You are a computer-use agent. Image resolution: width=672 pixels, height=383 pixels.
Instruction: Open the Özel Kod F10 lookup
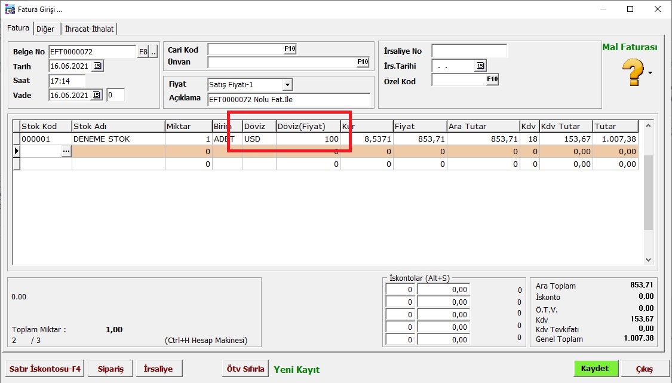[x=492, y=79]
